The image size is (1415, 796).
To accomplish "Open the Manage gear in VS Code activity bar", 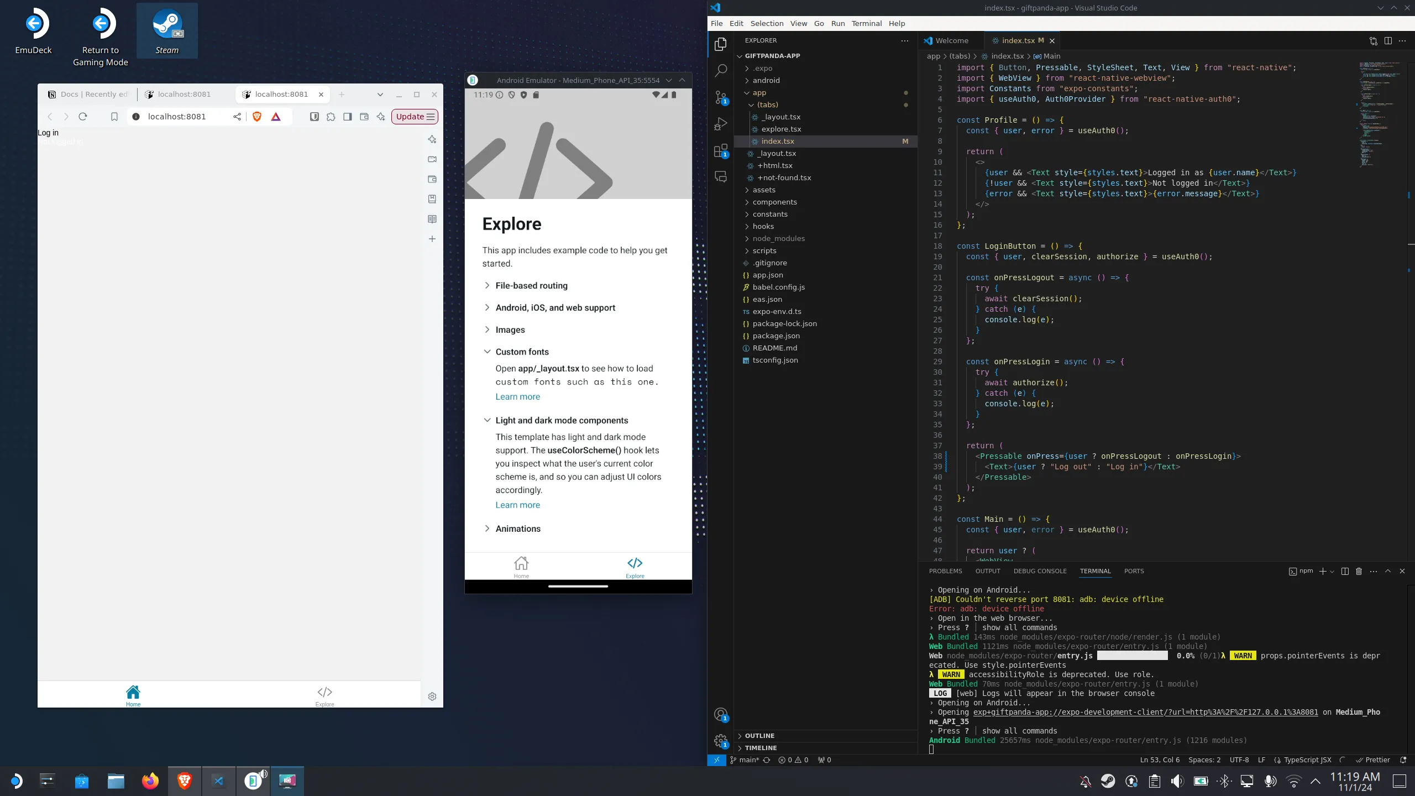I will 720,741.
